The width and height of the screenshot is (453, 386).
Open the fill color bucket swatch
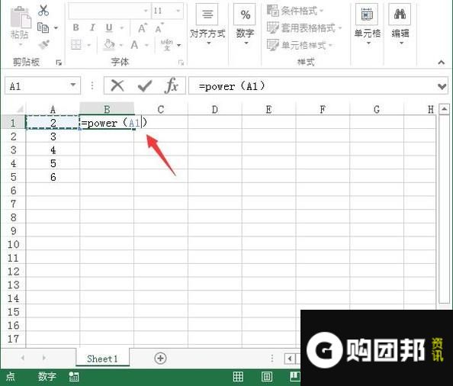coord(109,45)
